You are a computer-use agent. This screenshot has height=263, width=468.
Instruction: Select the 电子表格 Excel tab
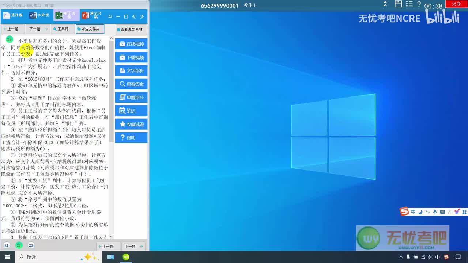pos(66,15)
